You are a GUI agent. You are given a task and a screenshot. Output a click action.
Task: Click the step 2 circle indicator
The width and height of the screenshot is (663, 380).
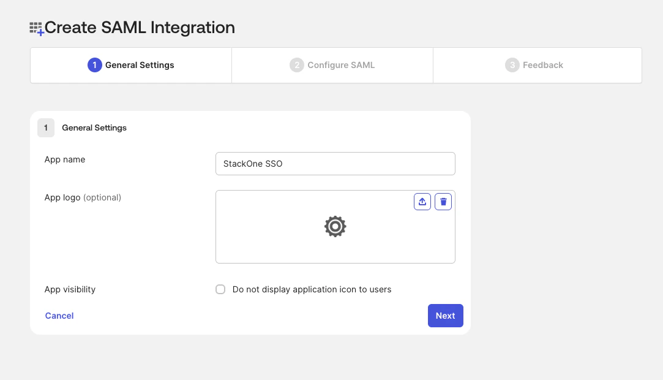(296, 65)
